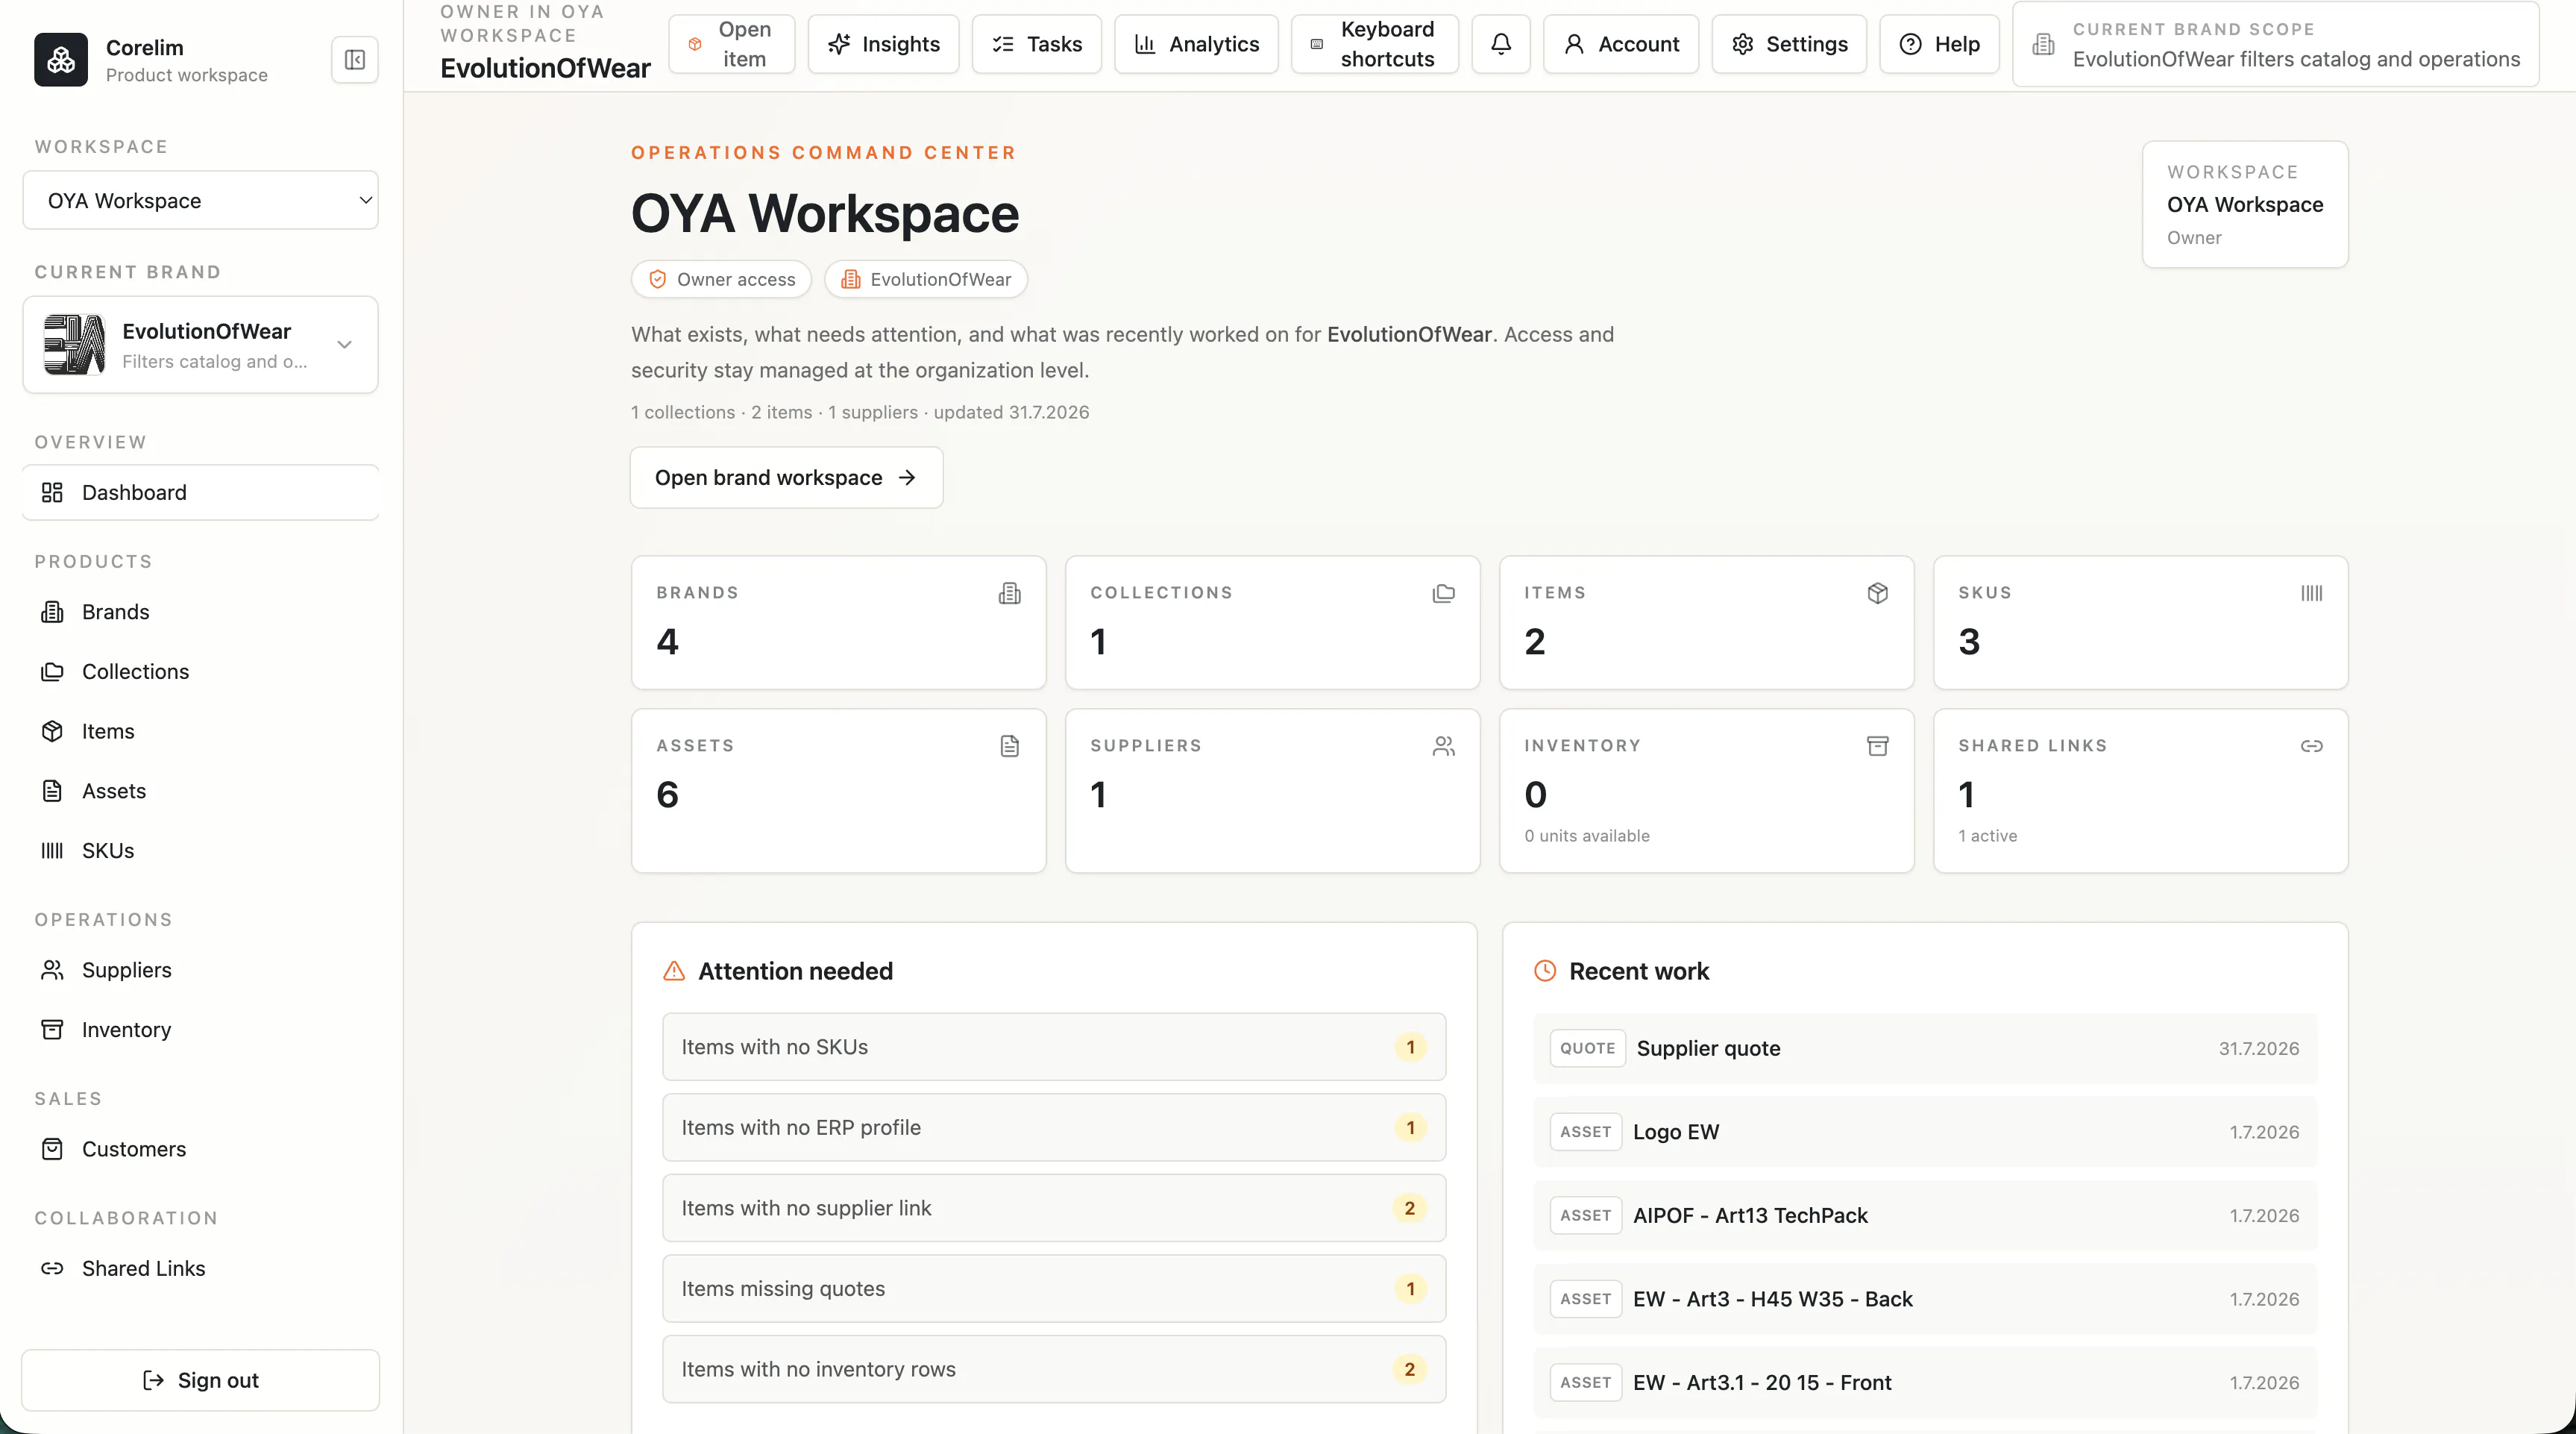Click the Sign out button
This screenshot has width=2576, height=1434.
click(x=201, y=1380)
